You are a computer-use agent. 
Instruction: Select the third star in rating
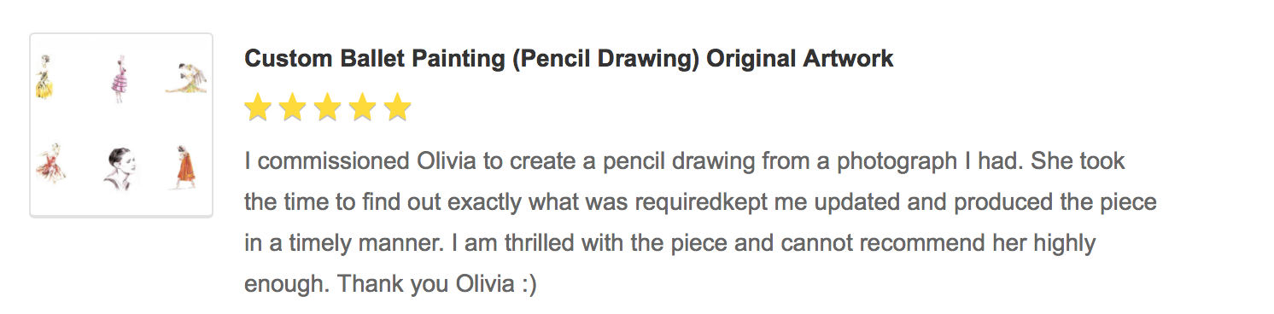pyautogui.click(x=328, y=108)
